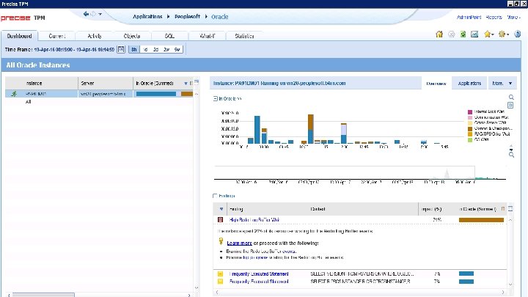The width and height of the screenshot is (528, 297).
Task: Switch to the Objects tab
Action: [132, 36]
